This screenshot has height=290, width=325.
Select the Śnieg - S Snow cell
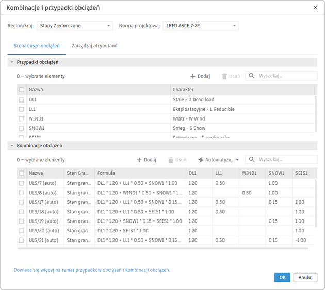pyautogui.click(x=242, y=128)
